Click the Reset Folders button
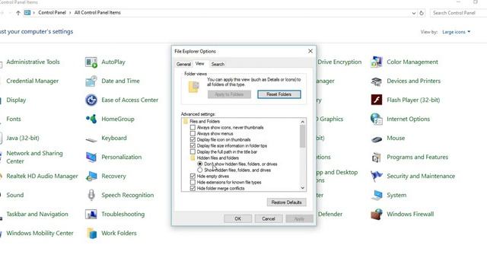Viewport: 487px width, 274px height. pos(279,94)
